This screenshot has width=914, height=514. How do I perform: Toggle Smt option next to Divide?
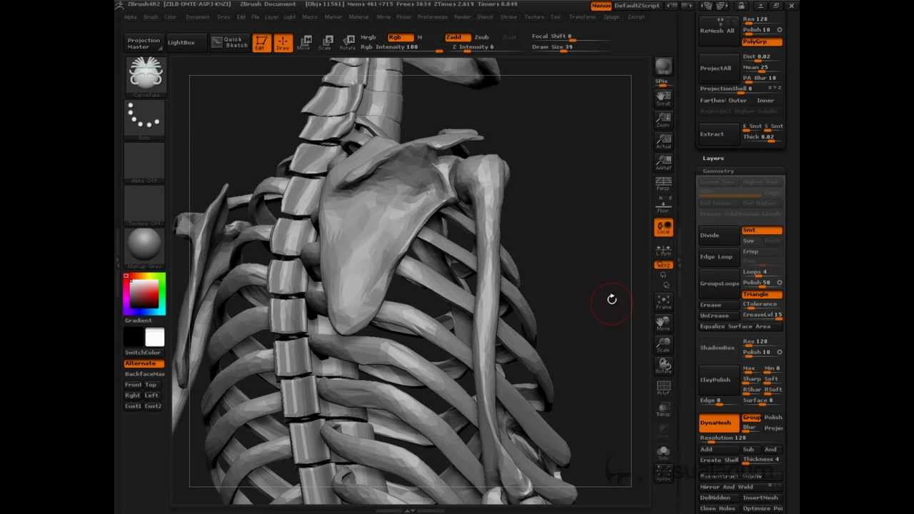pos(762,231)
